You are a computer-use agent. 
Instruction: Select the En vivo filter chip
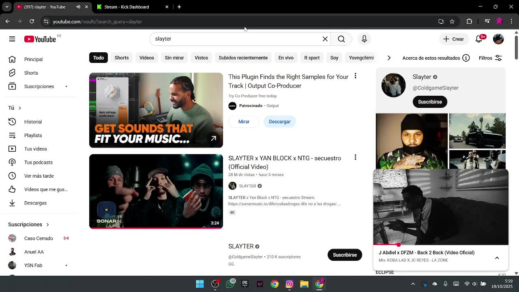click(286, 58)
